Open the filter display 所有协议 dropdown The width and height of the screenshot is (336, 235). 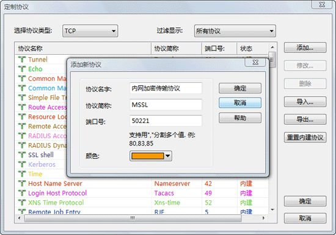click(x=235, y=31)
